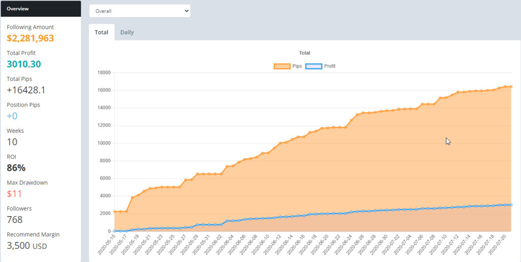
Task: Click the Weeks value 10
Action: [12, 142]
